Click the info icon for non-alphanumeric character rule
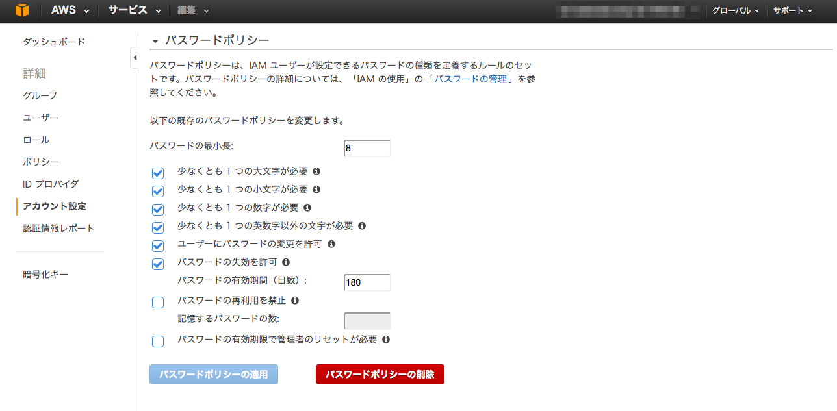The width and height of the screenshot is (837, 411). (363, 226)
